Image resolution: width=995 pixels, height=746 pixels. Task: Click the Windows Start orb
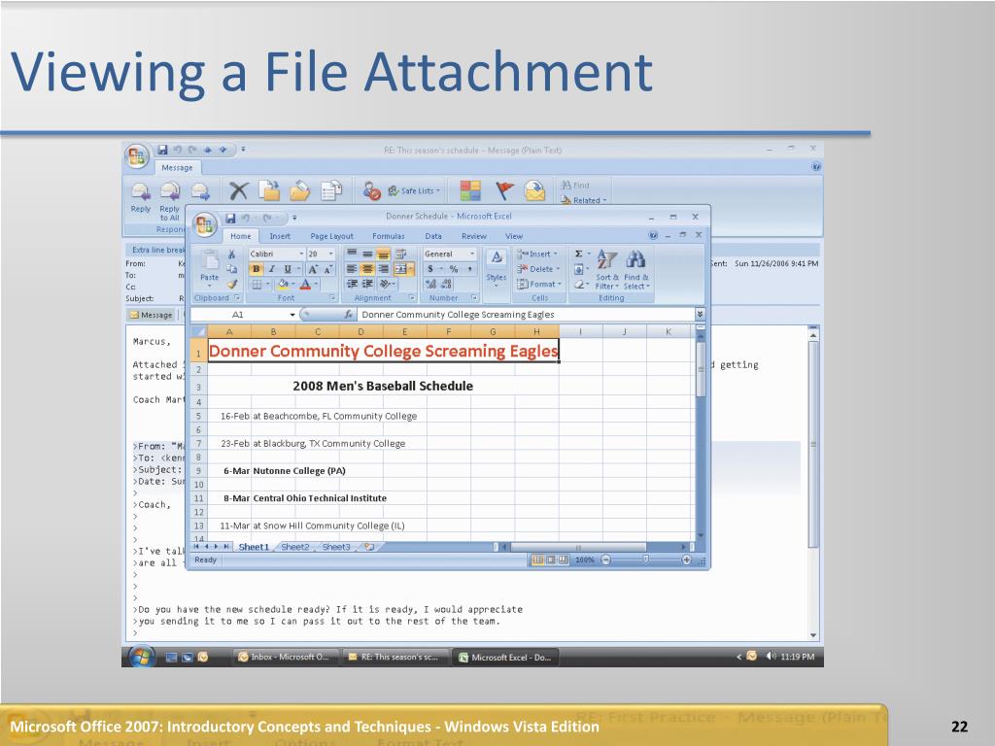click(x=142, y=657)
